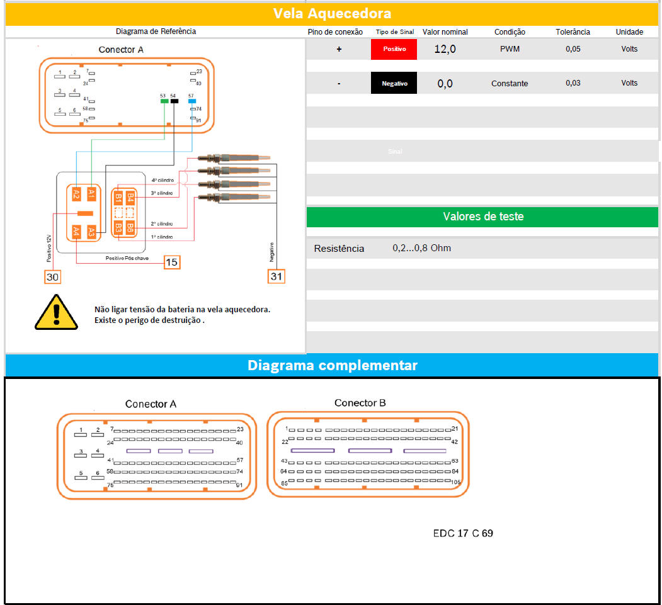662x605 pixels.
Task: Click the Resistência 0,2...0,8 Ohm value
Action: (421, 248)
